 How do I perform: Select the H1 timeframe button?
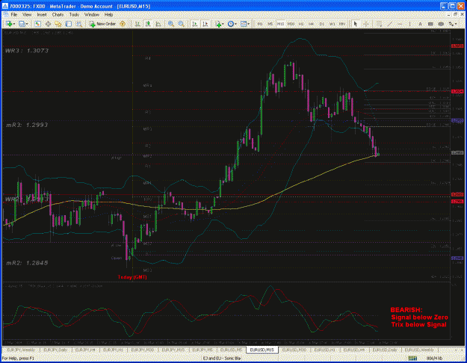(x=301, y=24)
